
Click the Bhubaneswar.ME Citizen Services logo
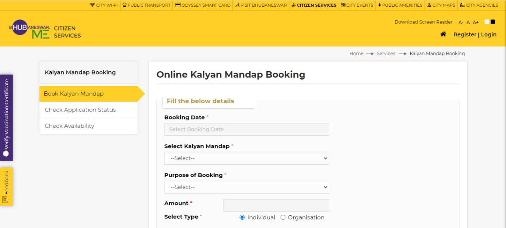[45, 30]
